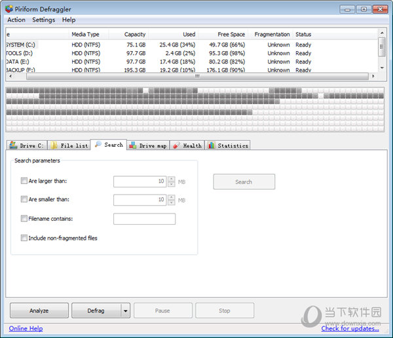Click the Defraggler app icon in title bar

coord(9,9)
